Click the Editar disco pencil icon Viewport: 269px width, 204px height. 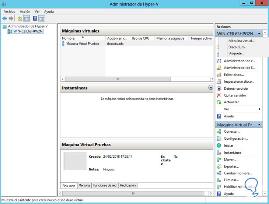219,75
